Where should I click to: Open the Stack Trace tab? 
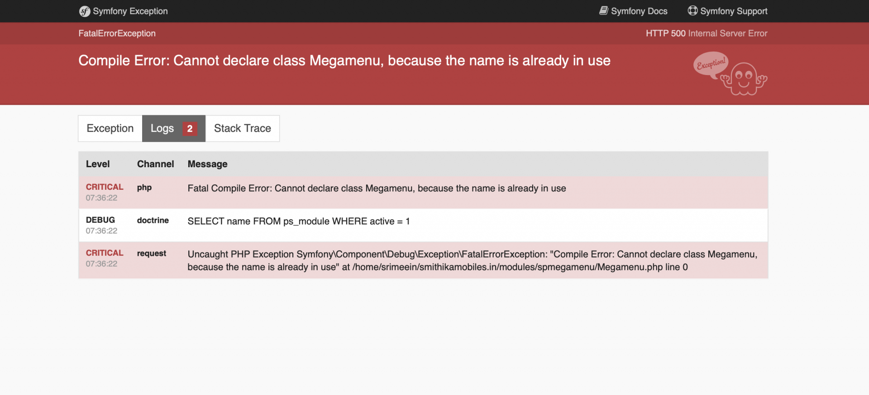[243, 129]
